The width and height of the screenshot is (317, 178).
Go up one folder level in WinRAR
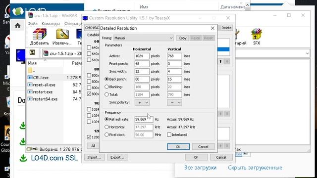tap(32, 53)
